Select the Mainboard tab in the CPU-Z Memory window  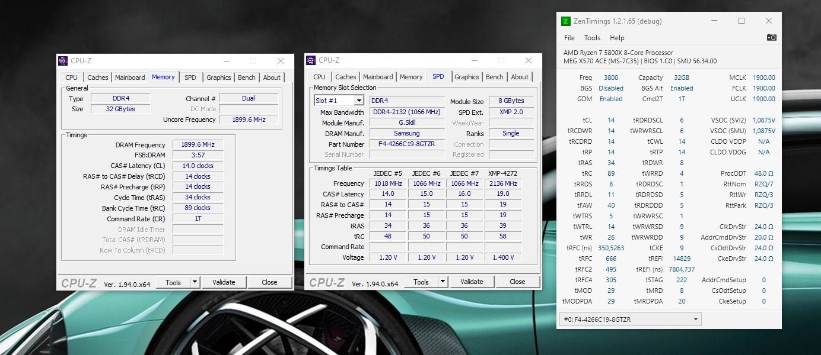(130, 78)
